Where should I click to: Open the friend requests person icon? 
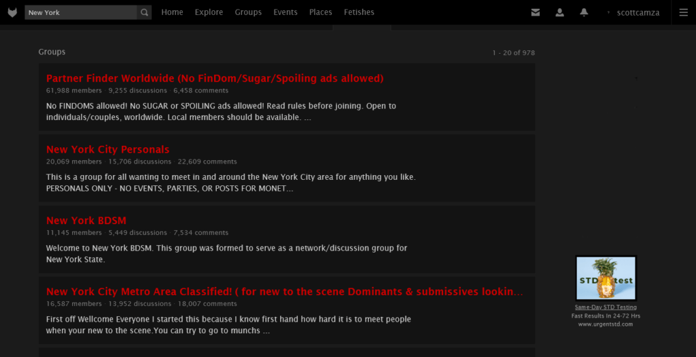click(x=560, y=12)
